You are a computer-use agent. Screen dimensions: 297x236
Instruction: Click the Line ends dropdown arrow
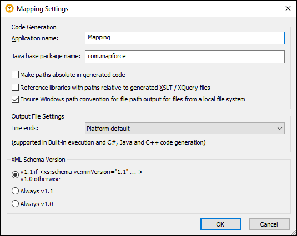click(x=280, y=129)
